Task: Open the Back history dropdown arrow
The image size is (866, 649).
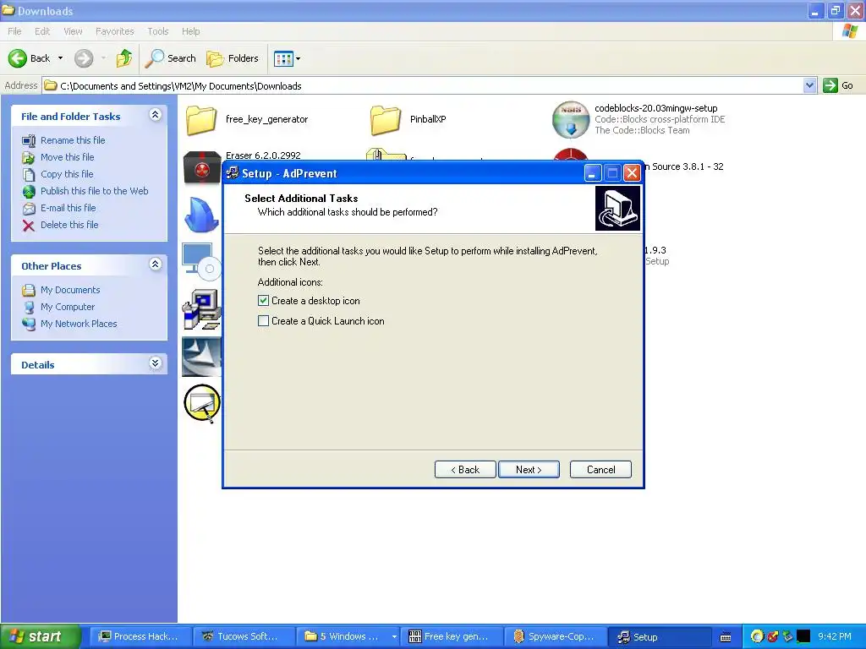Action: tap(60, 58)
